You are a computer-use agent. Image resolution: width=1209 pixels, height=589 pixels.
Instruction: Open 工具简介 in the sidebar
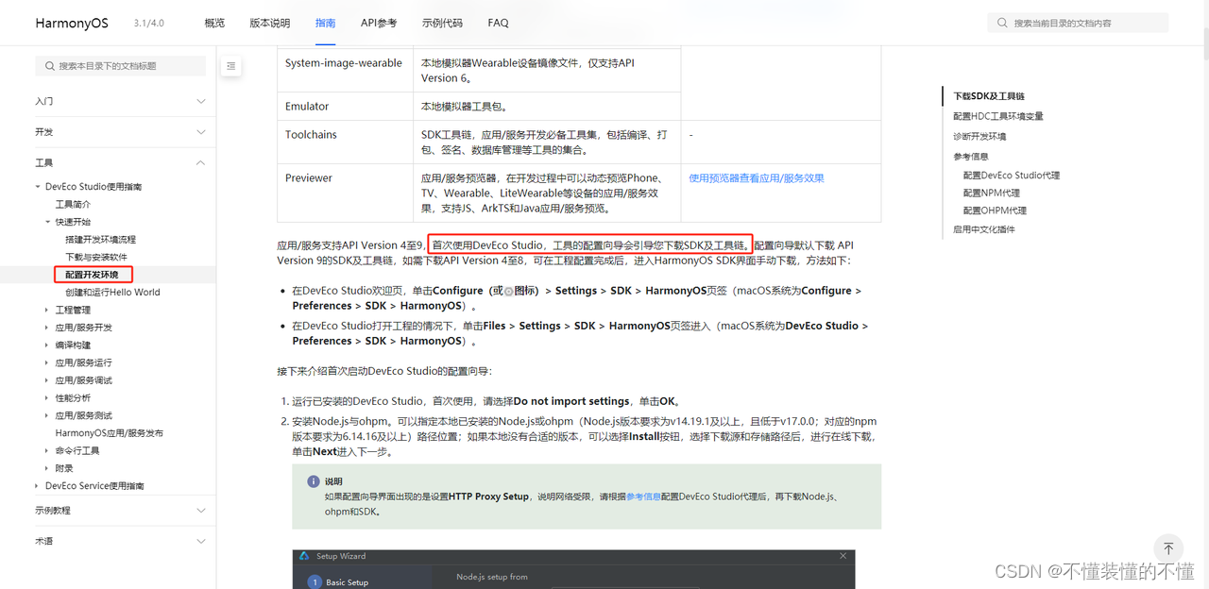pos(73,204)
